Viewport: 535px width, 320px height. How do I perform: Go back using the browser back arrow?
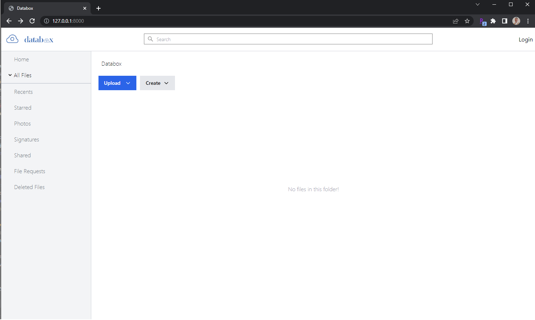point(9,21)
